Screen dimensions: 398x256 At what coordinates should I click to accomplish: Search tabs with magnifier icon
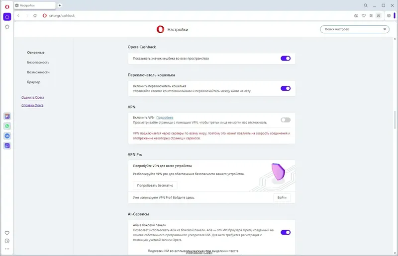point(366,5)
